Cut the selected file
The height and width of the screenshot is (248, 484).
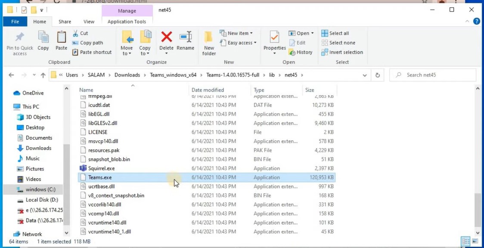[83, 33]
